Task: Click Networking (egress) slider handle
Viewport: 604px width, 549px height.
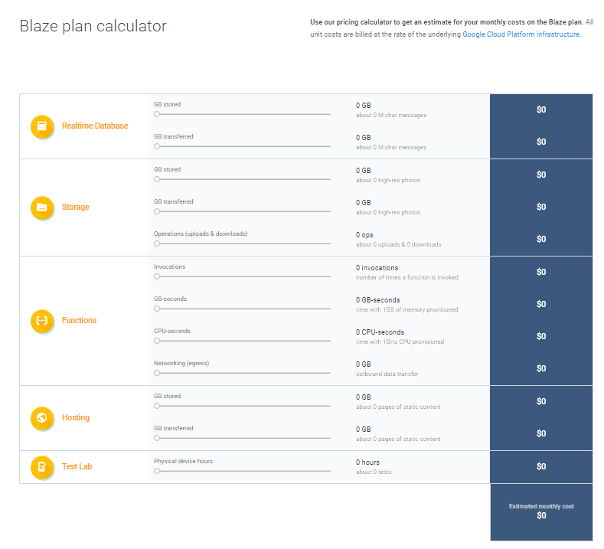Action: coord(157,373)
